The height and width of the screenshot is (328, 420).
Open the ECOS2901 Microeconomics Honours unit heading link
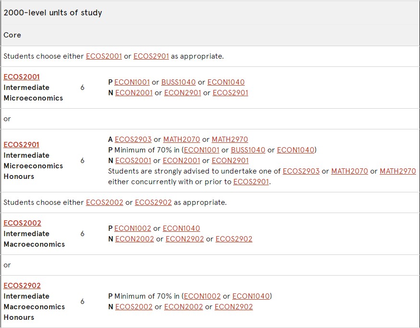tap(22, 145)
